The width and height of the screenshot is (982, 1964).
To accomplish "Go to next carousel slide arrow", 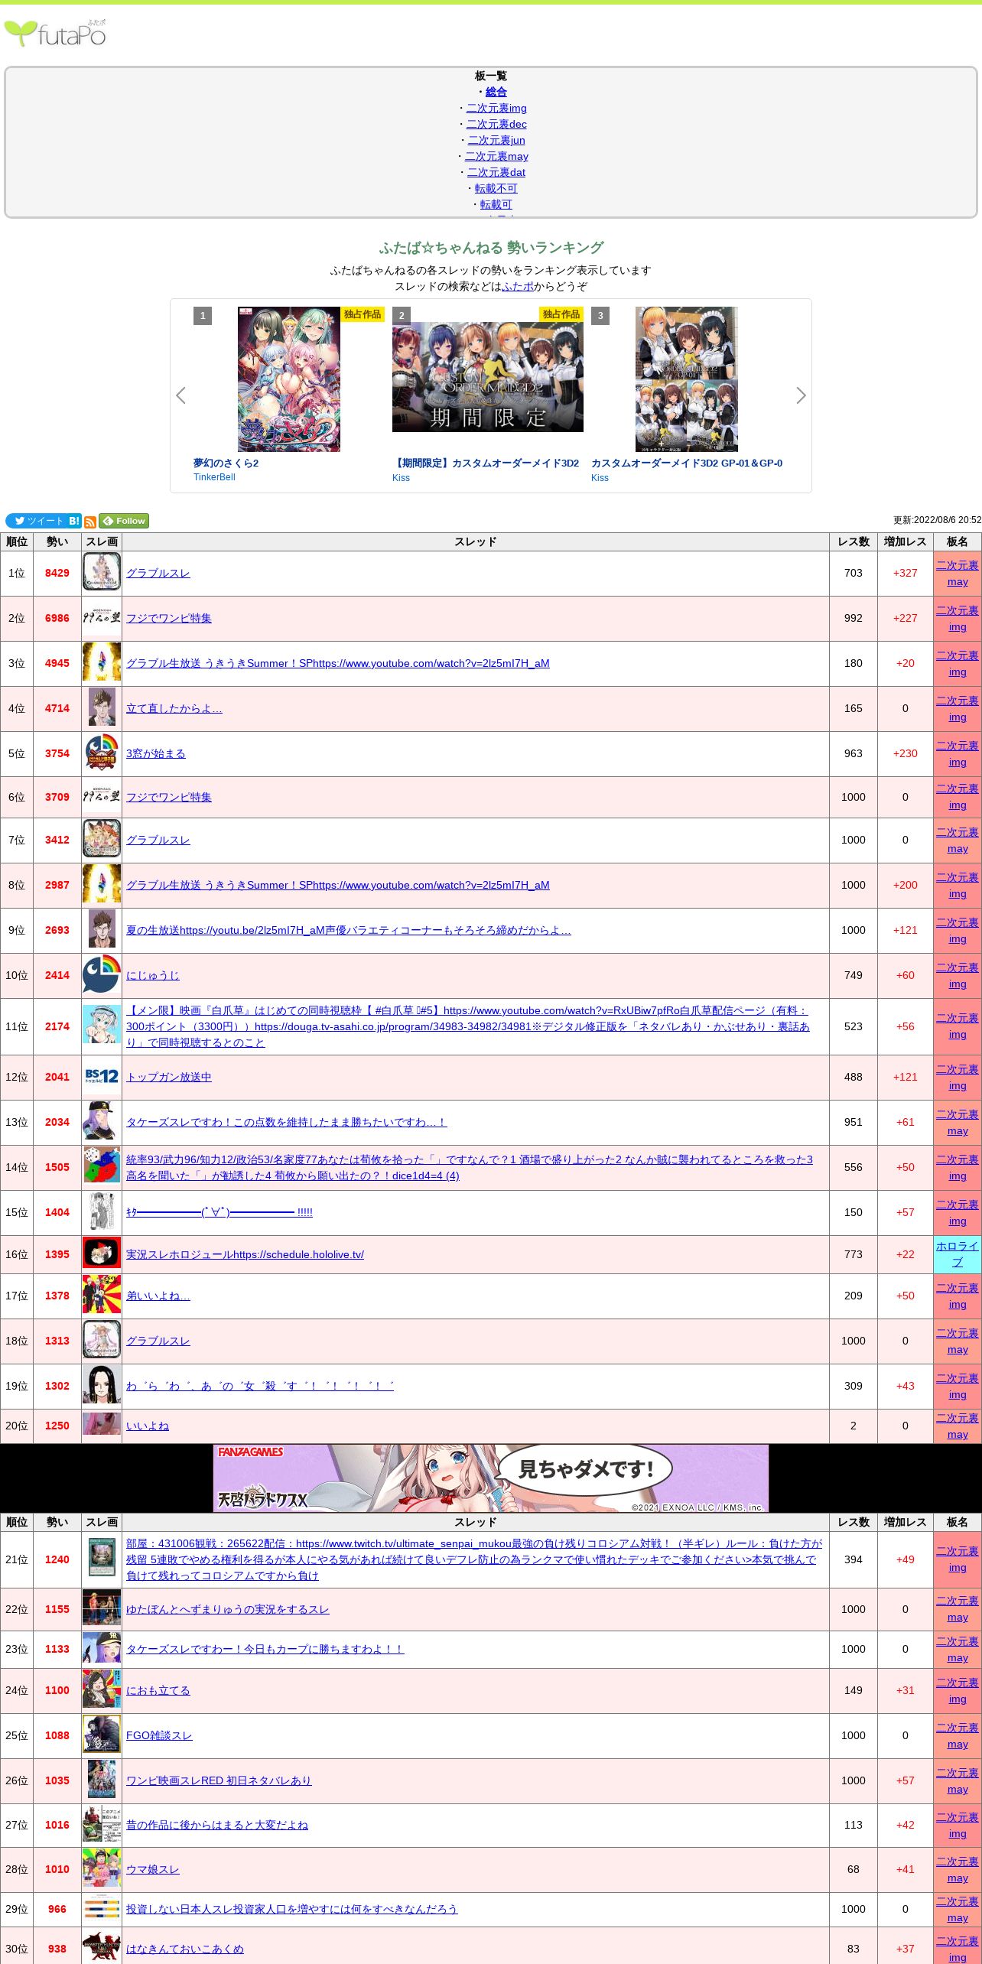I will tap(801, 395).
